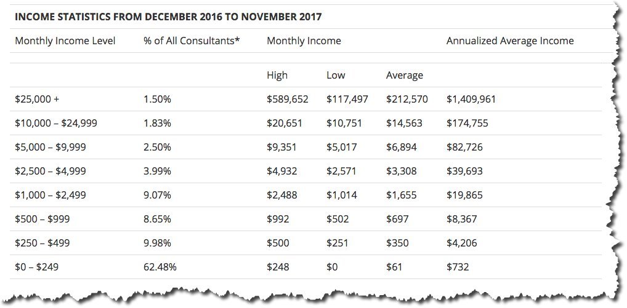Screen dimensions: 627x308
Task: Click the Income Statistics table title
Action: [168, 18]
